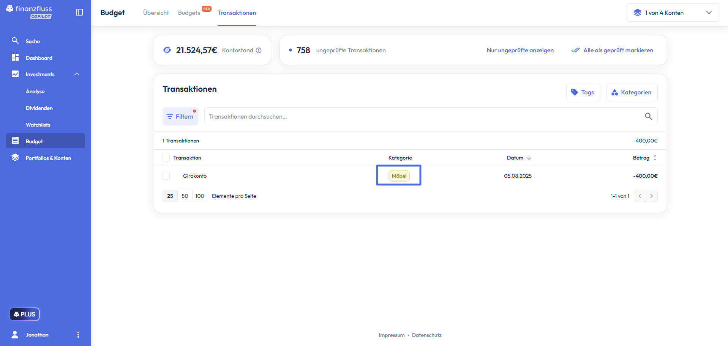The width and height of the screenshot is (728, 346).
Task: Open the Dashboard from sidebar
Action: [39, 58]
